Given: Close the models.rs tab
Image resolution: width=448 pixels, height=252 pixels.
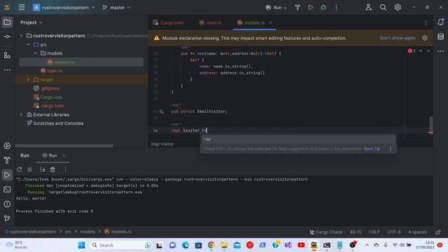Looking at the screenshot, I should pyautogui.click(x=270, y=22).
